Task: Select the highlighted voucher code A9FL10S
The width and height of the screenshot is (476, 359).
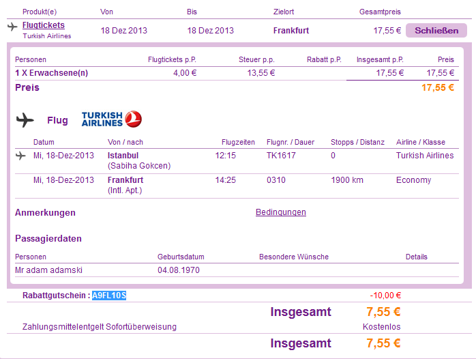Action: [x=109, y=296]
